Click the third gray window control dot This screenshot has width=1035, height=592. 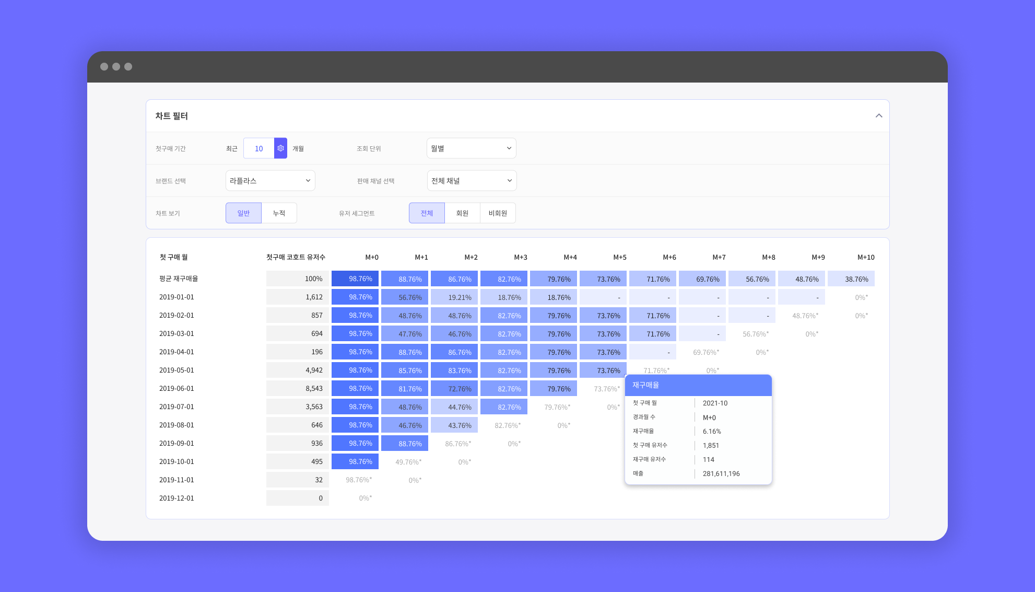tap(128, 67)
